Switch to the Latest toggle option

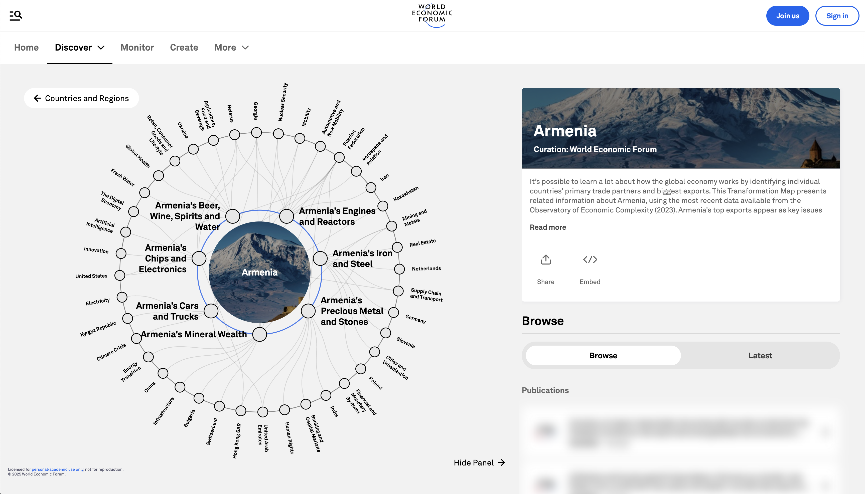(760, 356)
